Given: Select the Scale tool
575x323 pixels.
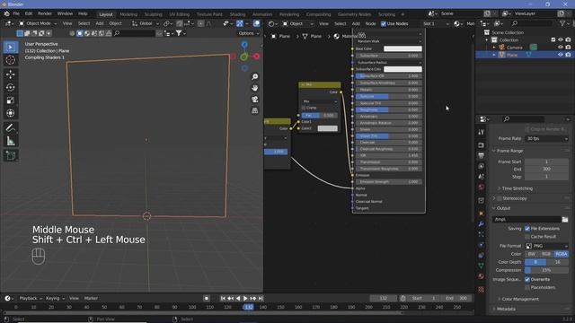Looking at the screenshot, I should point(10,100).
